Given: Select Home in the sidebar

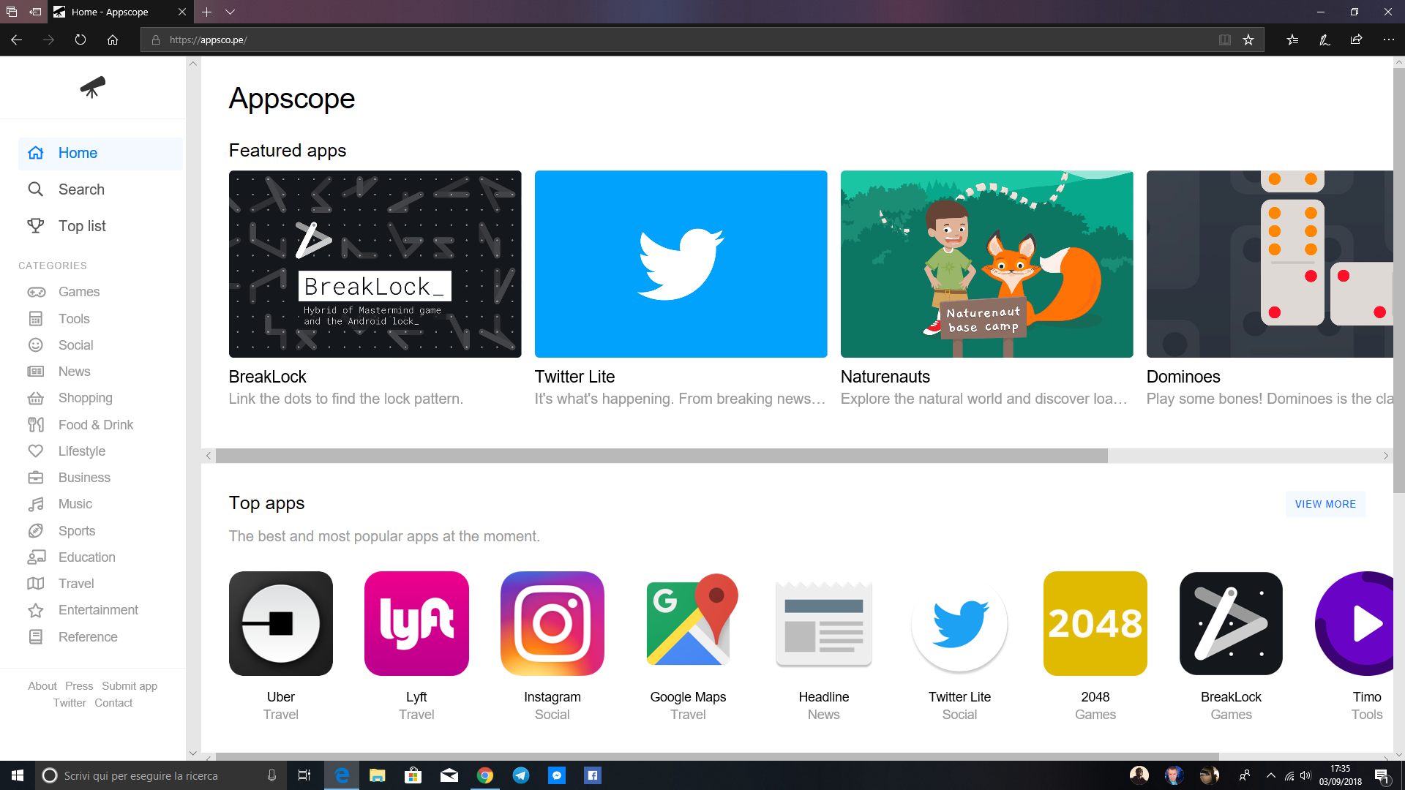Looking at the screenshot, I should click(x=100, y=153).
